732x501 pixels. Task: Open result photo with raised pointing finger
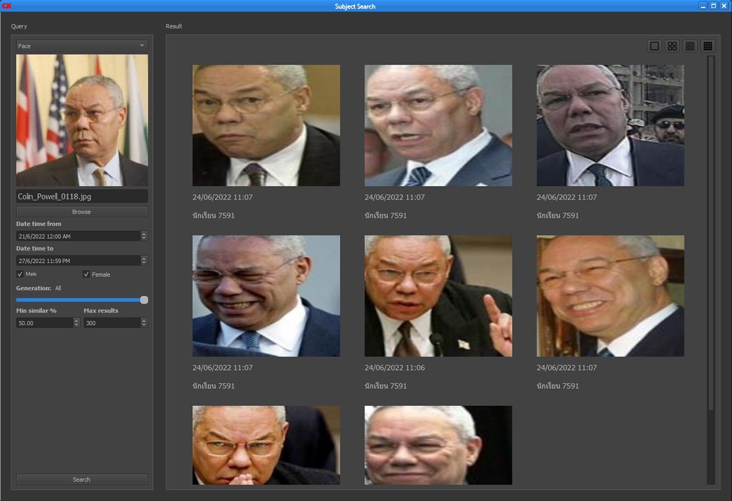tap(438, 296)
